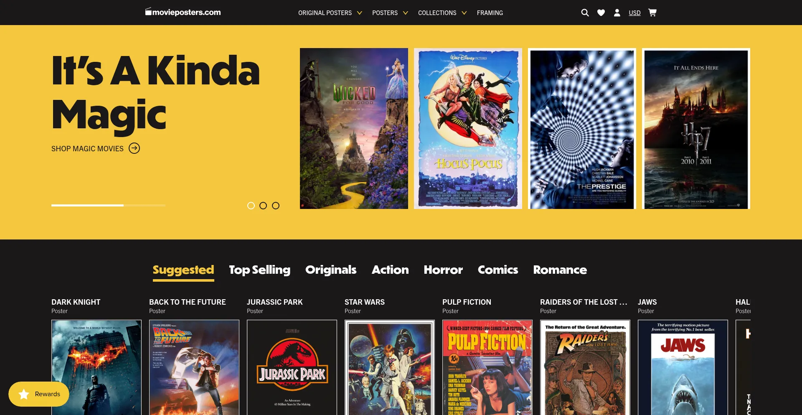
Task: Open the Framing link
Action: (490, 13)
